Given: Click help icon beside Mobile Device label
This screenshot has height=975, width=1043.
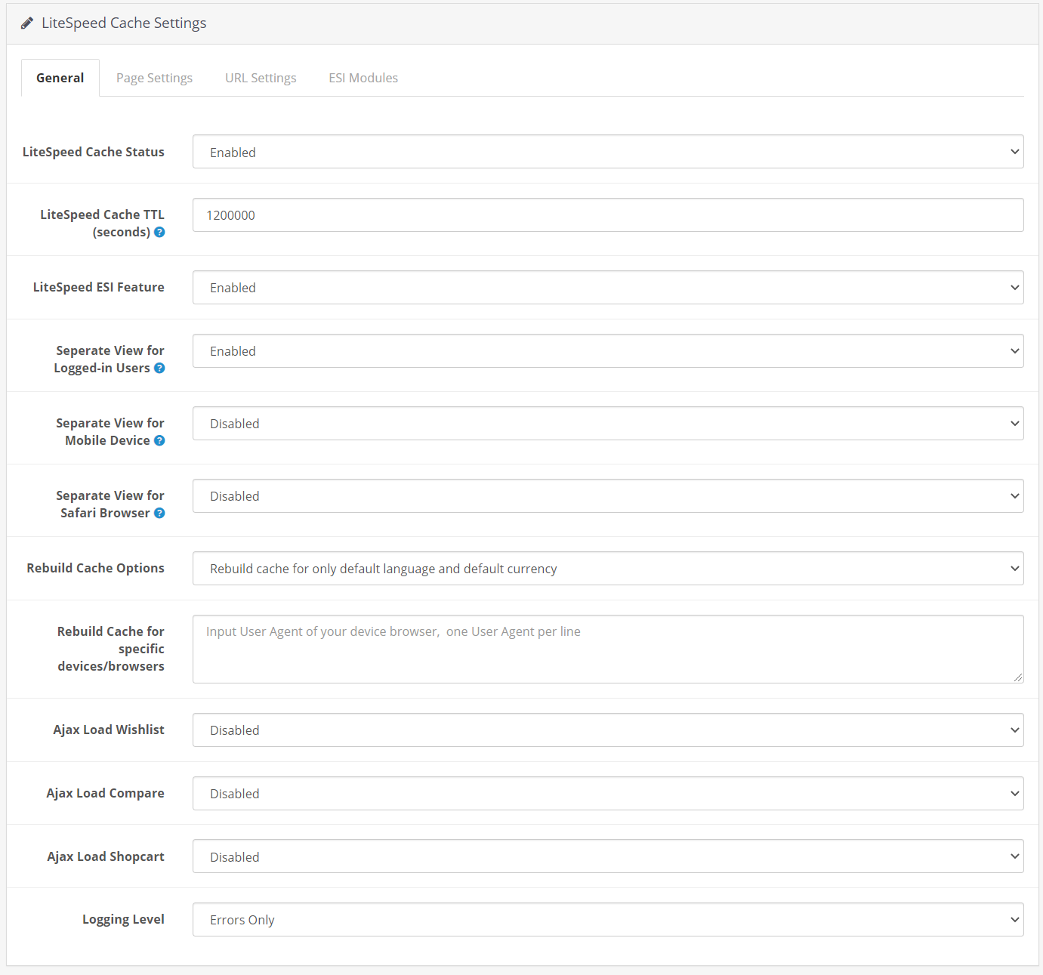Looking at the screenshot, I should [x=159, y=441].
